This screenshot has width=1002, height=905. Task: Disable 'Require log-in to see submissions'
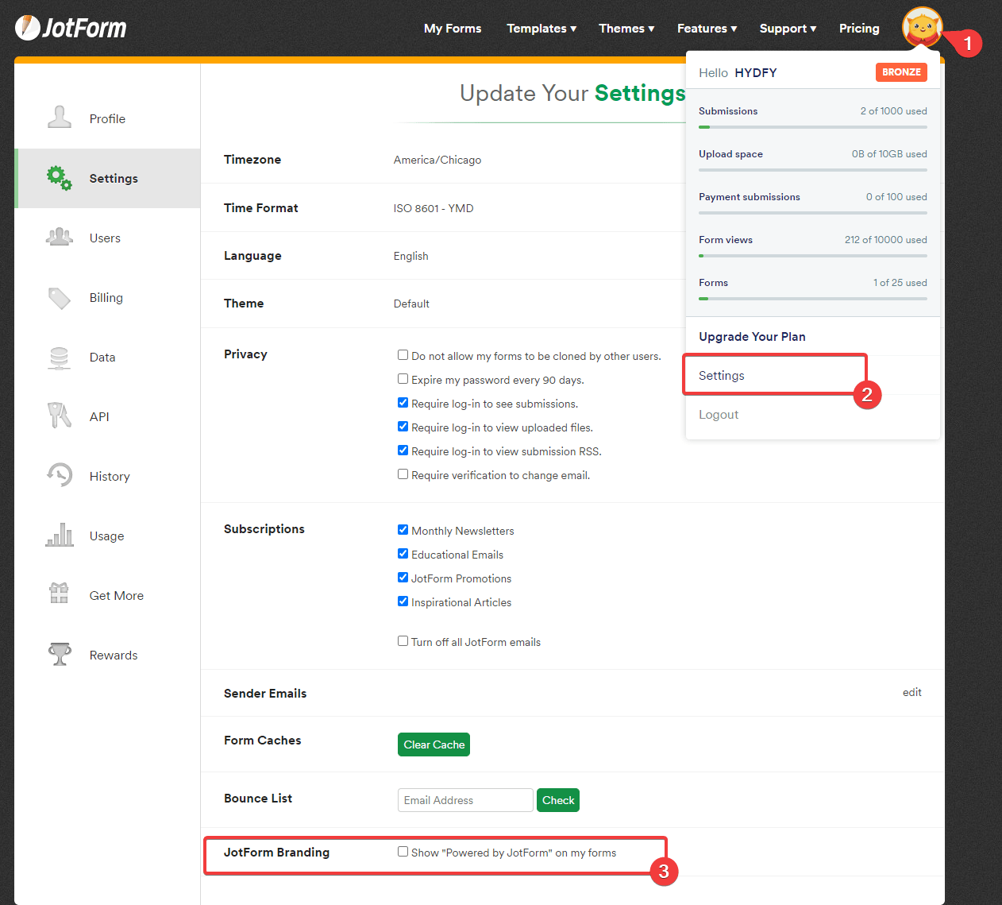pyautogui.click(x=403, y=402)
